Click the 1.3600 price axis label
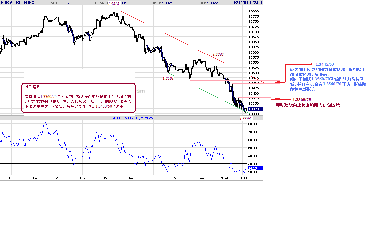Image resolution: width=370 pixels, height=239 pixels. click(x=253, y=53)
